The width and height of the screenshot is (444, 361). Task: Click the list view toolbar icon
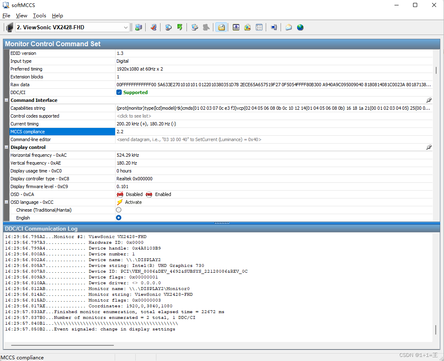(259, 28)
